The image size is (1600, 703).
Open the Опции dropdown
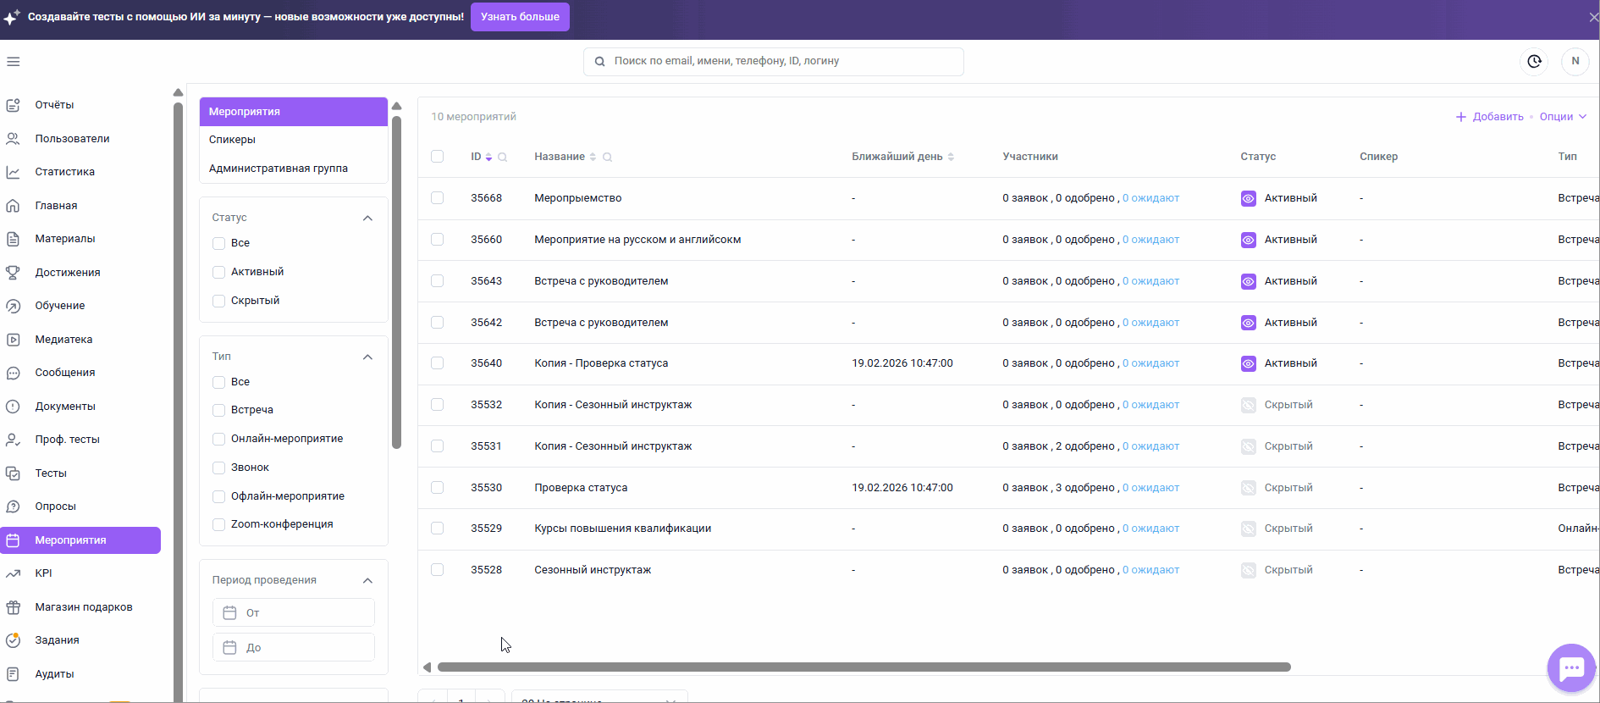(x=1563, y=117)
